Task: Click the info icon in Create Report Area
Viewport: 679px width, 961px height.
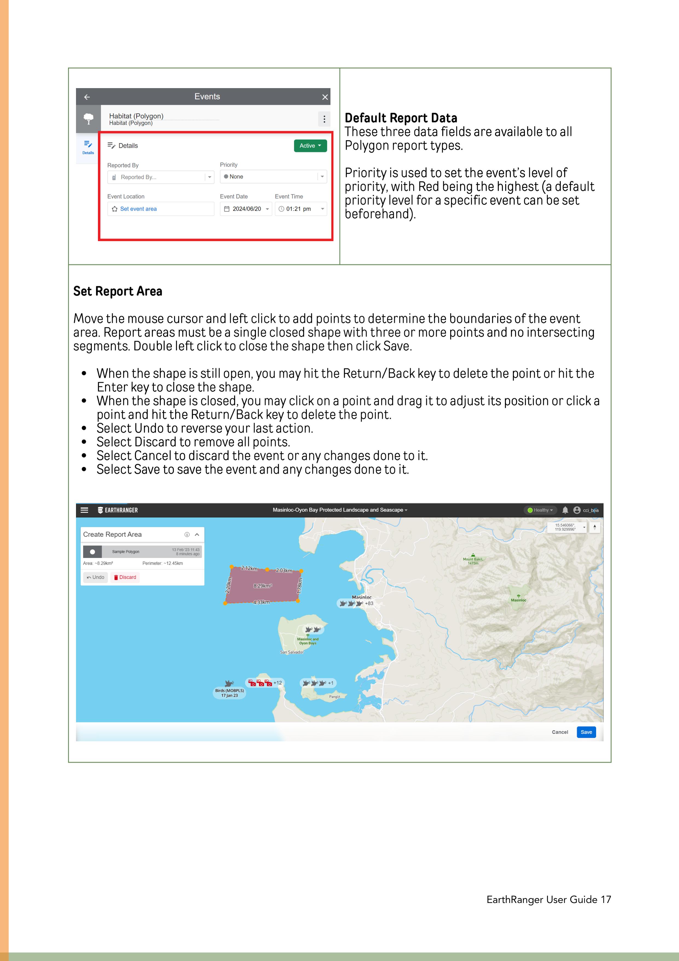Action: click(187, 535)
